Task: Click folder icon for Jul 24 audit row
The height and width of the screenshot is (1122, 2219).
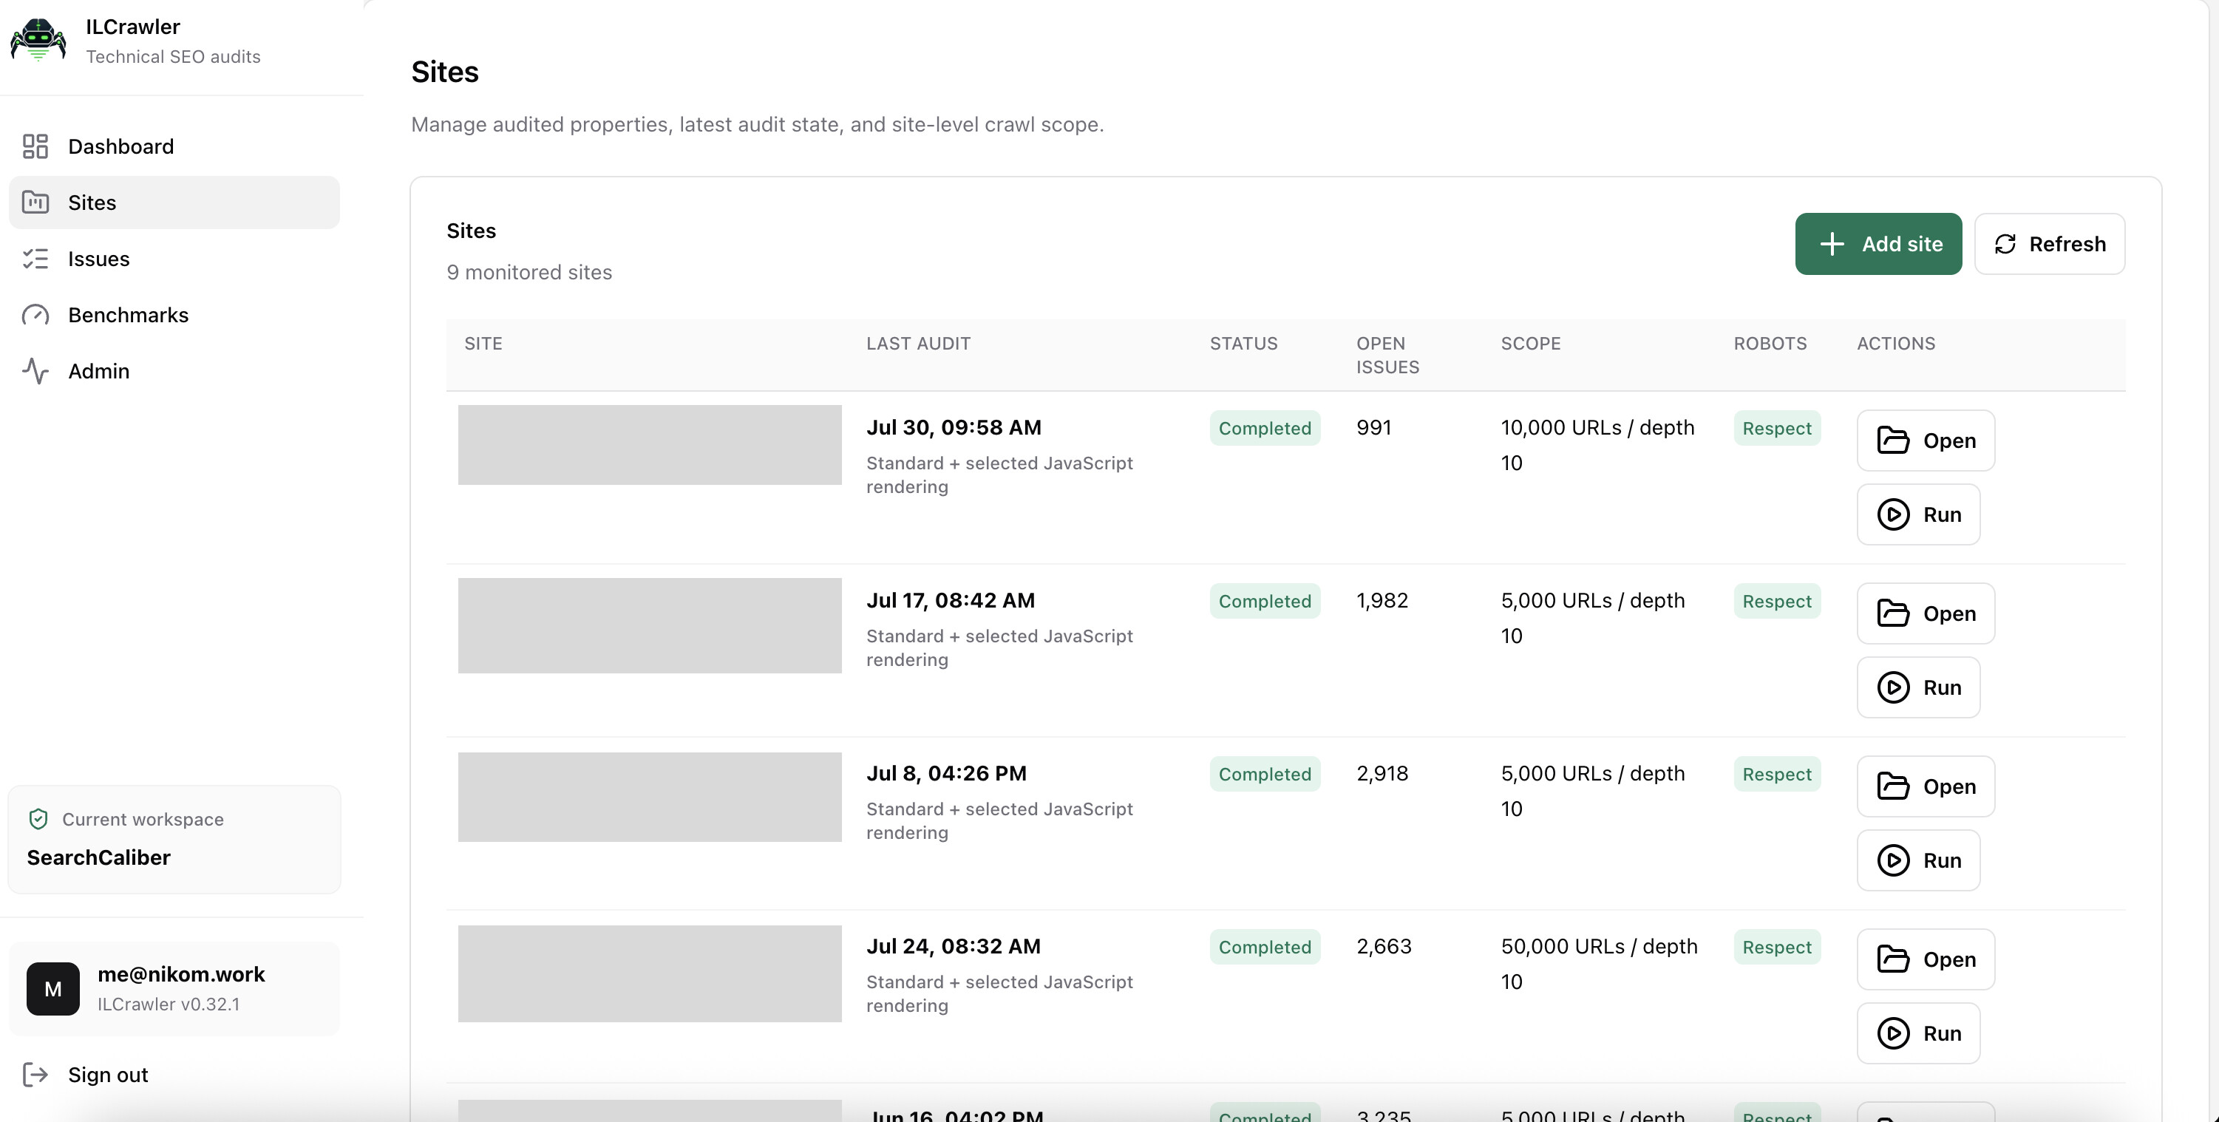Action: (x=1892, y=959)
